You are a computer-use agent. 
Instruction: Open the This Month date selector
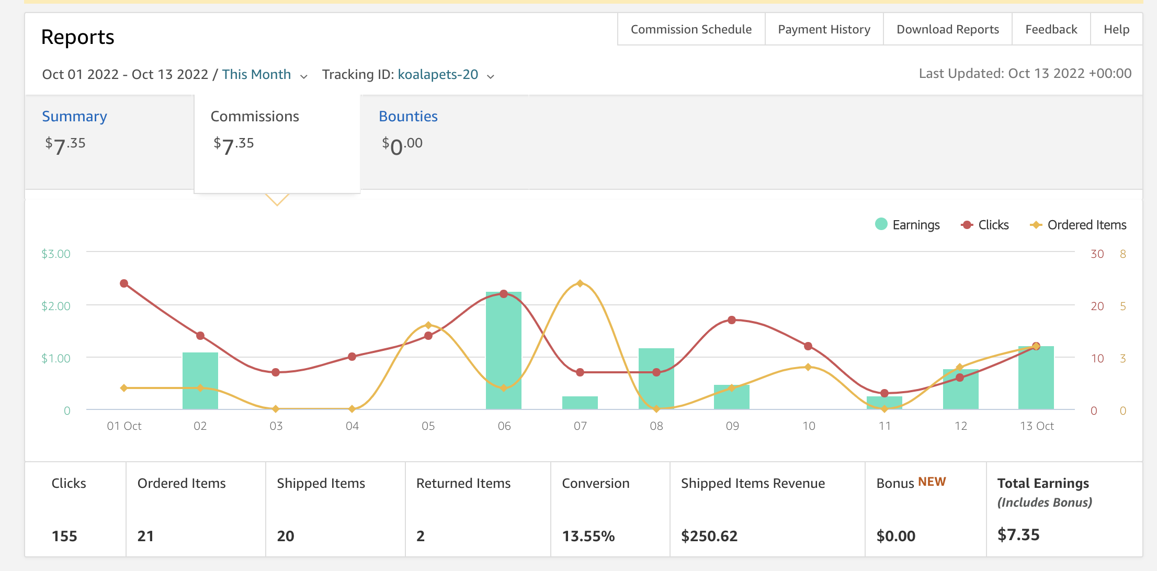(x=256, y=74)
